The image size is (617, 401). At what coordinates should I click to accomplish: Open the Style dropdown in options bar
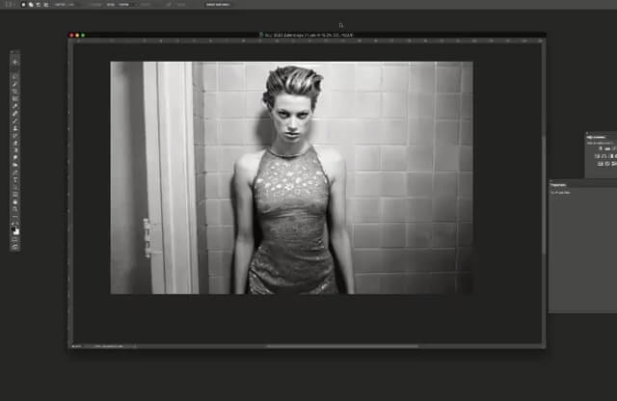pos(125,5)
